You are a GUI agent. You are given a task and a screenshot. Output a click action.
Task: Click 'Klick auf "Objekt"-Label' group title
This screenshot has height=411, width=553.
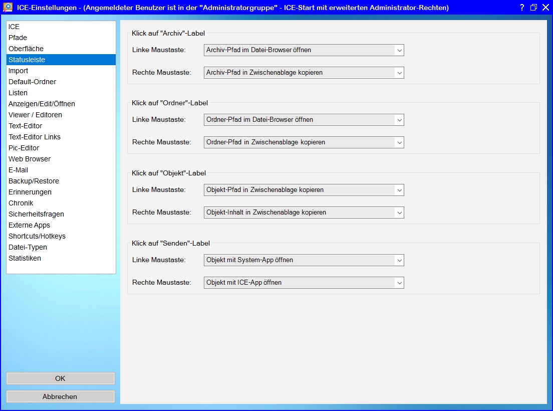point(169,173)
